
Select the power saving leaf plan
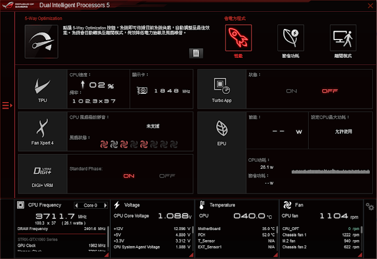[290, 38]
